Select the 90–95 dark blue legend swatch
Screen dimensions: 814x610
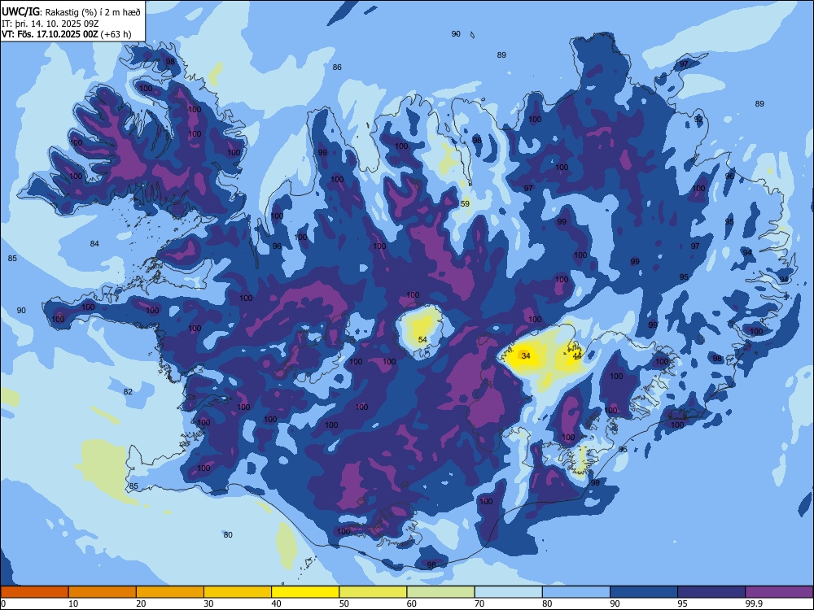click(644, 592)
